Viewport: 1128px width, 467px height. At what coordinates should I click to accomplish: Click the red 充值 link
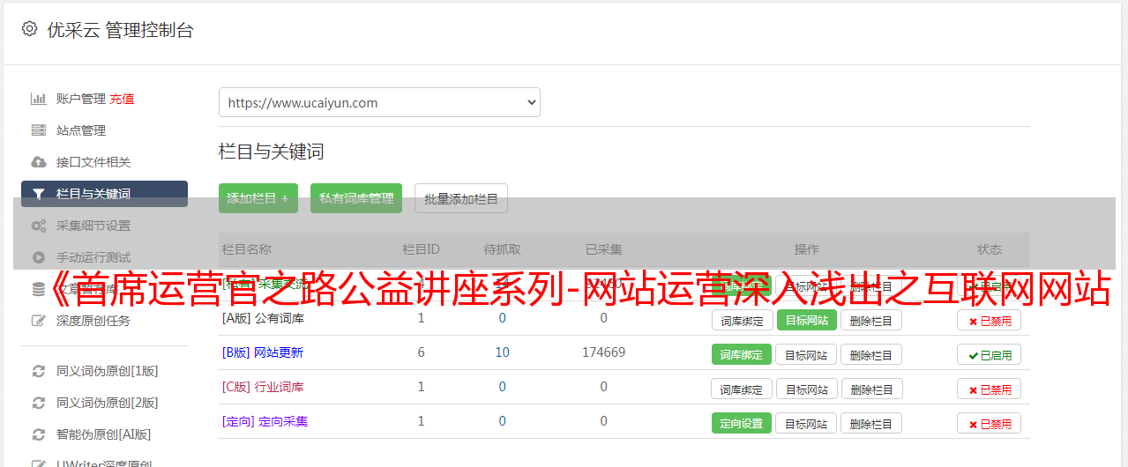(x=122, y=99)
